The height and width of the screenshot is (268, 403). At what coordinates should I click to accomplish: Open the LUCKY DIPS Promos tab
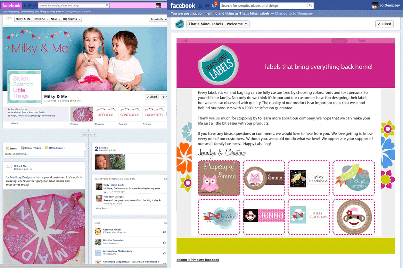pos(154,114)
